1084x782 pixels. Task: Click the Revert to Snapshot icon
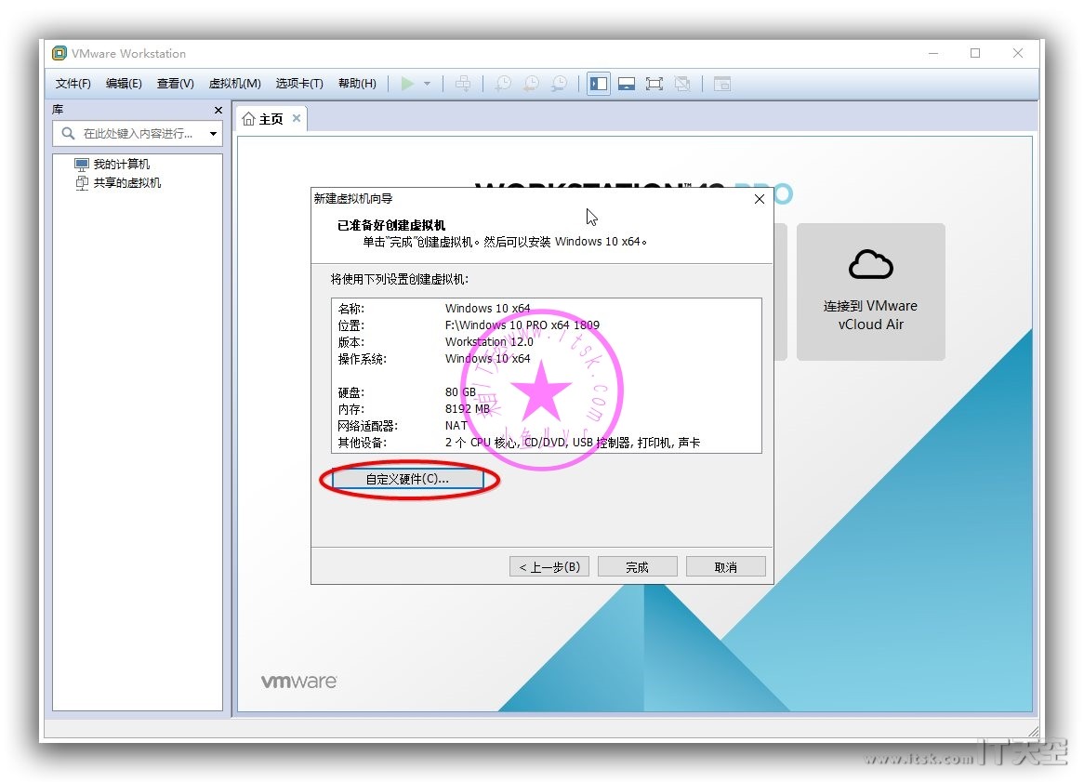[531, 84]
